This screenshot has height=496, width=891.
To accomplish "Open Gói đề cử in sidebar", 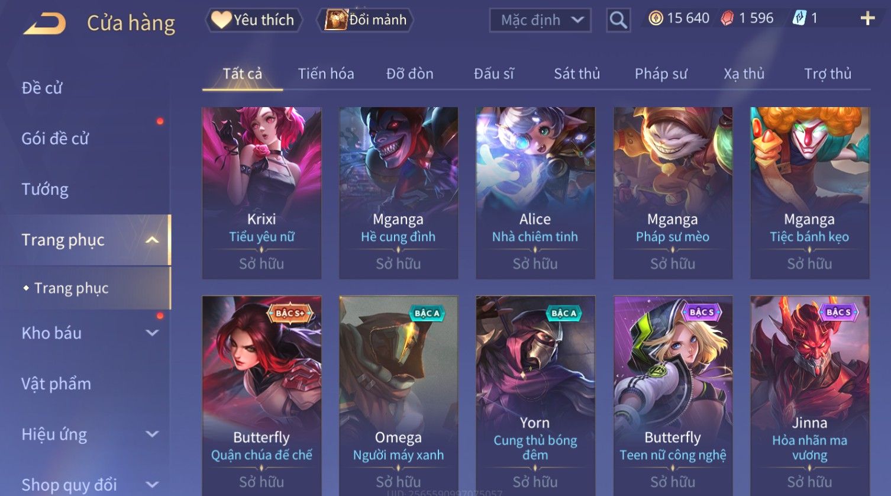I will (55, 139).
